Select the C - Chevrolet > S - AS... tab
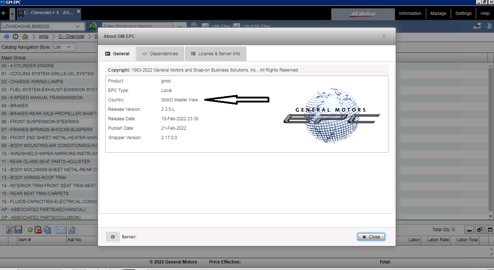The height and width of the screenshot is (270, 494). pos(49,13)
